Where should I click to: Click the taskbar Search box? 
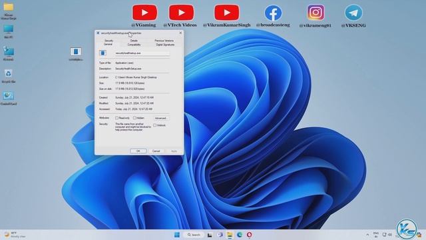click(194, 235)
